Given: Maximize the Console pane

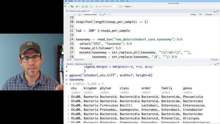Looking at the screenshot, I should [218, 64].
